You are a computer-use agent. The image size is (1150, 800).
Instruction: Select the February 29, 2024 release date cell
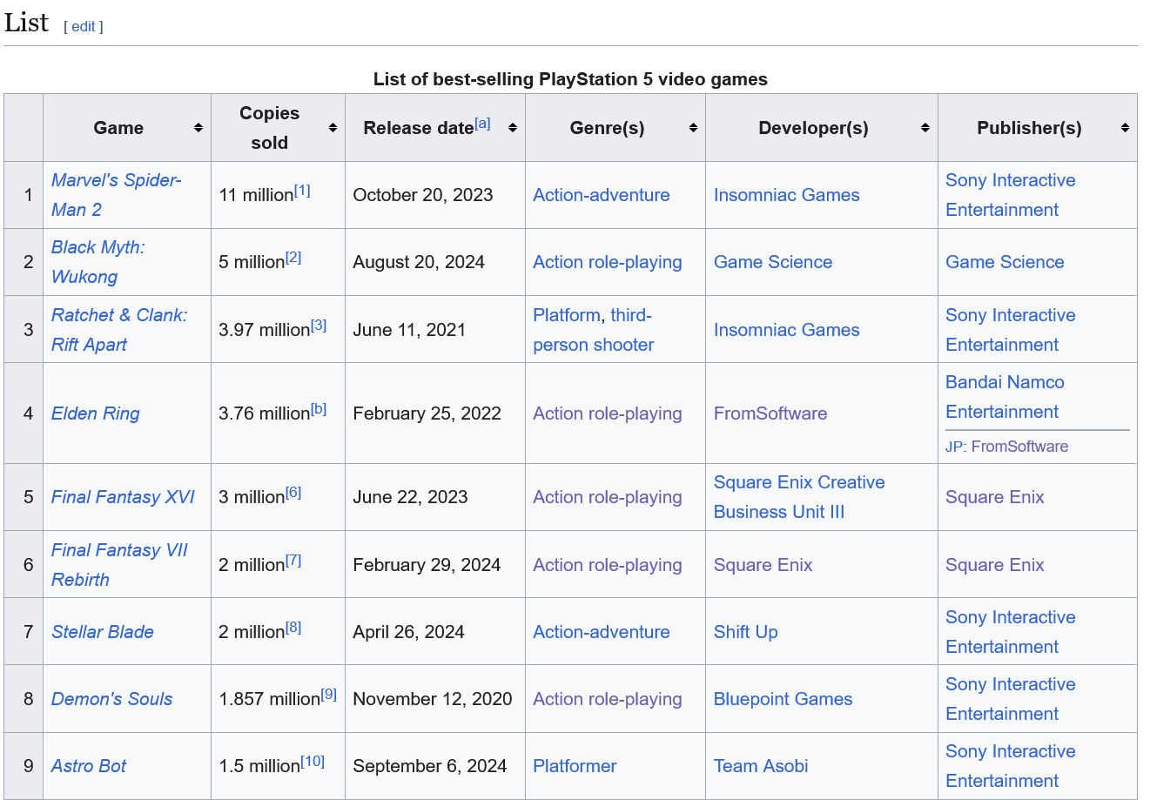435,565
